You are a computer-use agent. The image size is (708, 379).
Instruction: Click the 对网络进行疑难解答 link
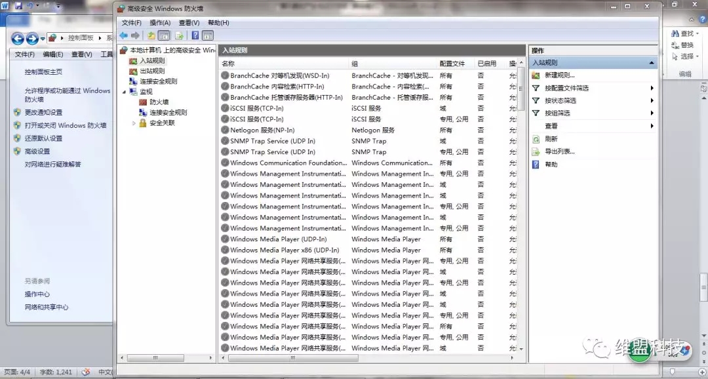(53, 165)
